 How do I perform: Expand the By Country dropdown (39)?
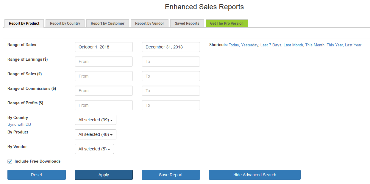pos(96,120)
